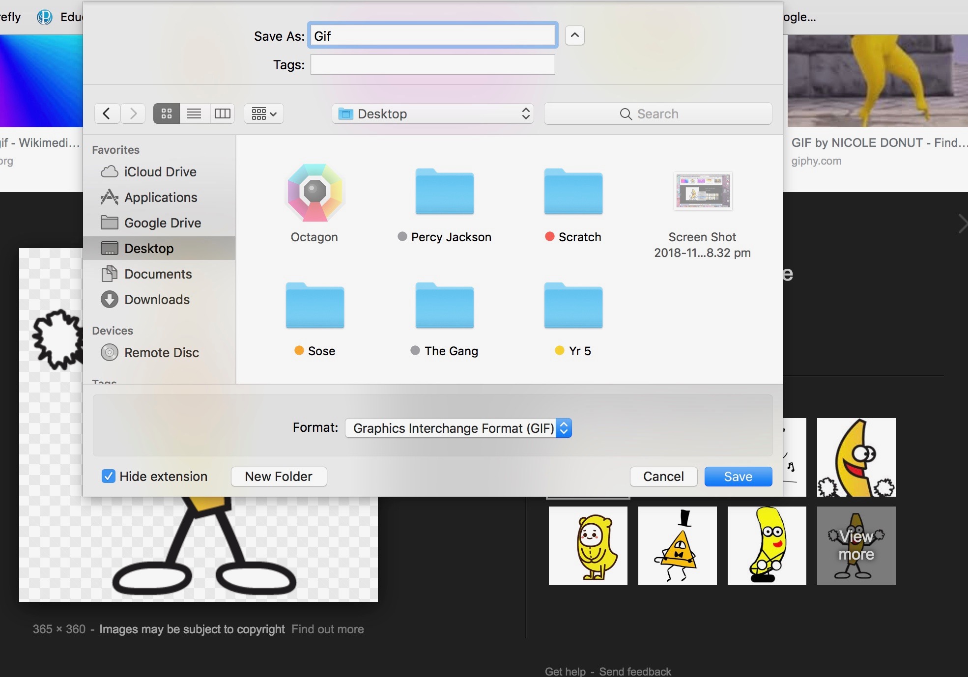This screenshot has height=677, width=968.
Task: Click the Get help link
Action: coord(565,671)
